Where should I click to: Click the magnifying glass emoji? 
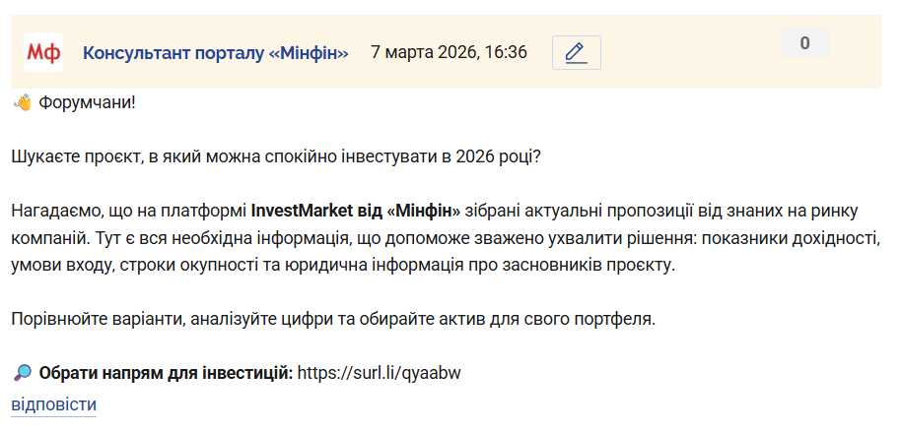pyautogui.click(x=23, y=374)
